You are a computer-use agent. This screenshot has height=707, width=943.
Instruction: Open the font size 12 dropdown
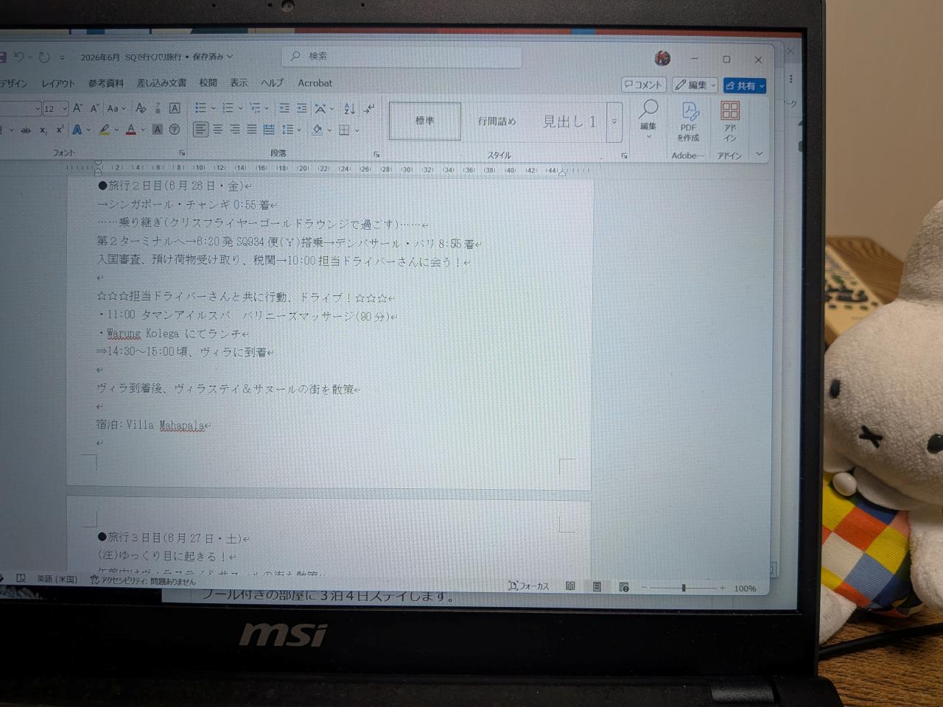click(x=64, y=109)
